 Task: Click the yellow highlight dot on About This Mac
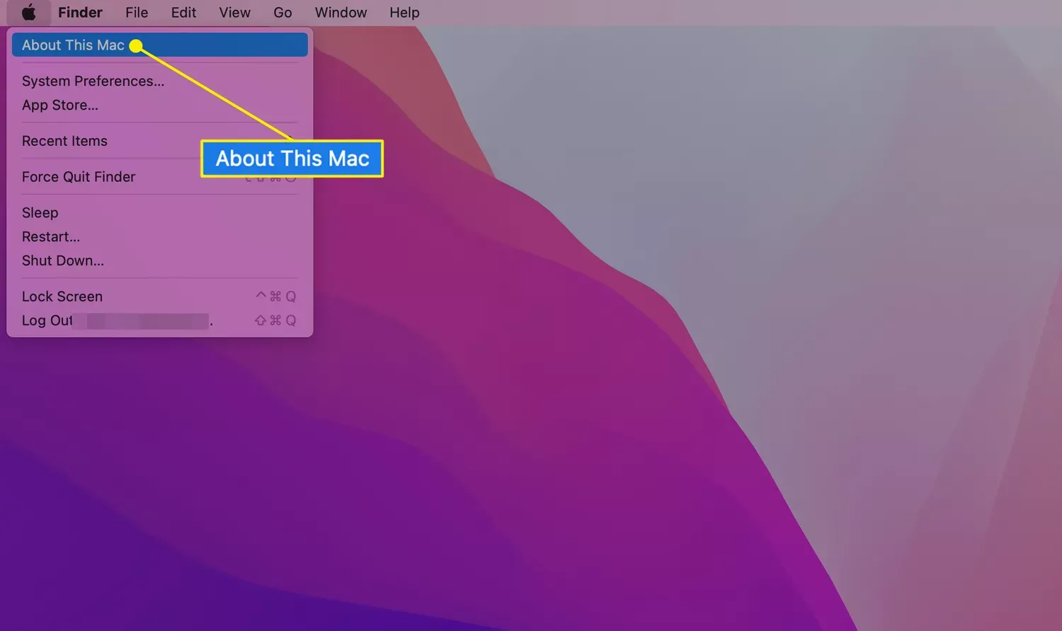click(135, 45)
